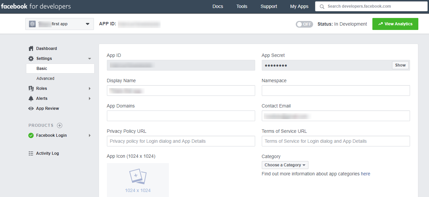Collapse the Settings section arrow
The width and height of the screenshot is (429, 197).
tap(89, 59)
